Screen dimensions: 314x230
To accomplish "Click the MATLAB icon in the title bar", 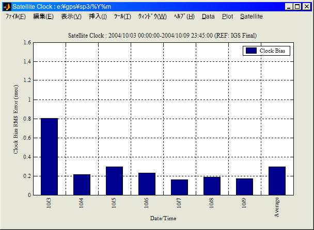I will click(x=7, y=7).
